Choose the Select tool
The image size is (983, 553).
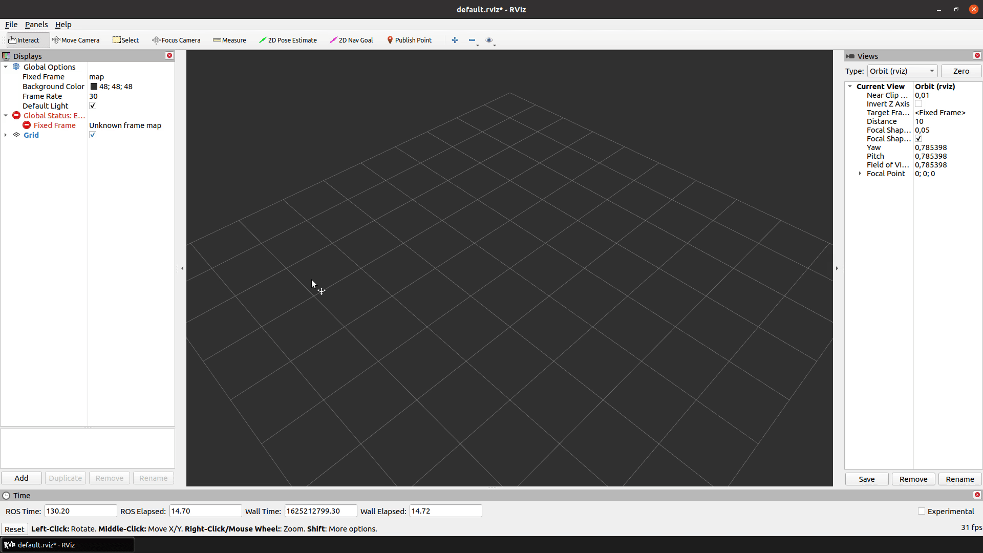tap(126, 40)
